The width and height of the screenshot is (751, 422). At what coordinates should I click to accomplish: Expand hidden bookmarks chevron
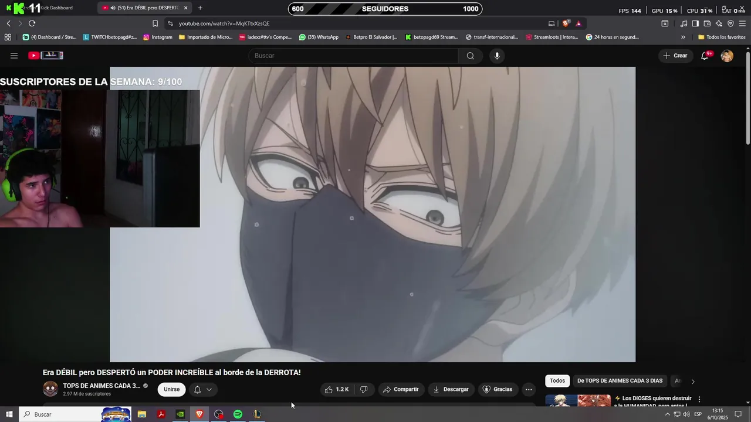(x=683, y=37)
